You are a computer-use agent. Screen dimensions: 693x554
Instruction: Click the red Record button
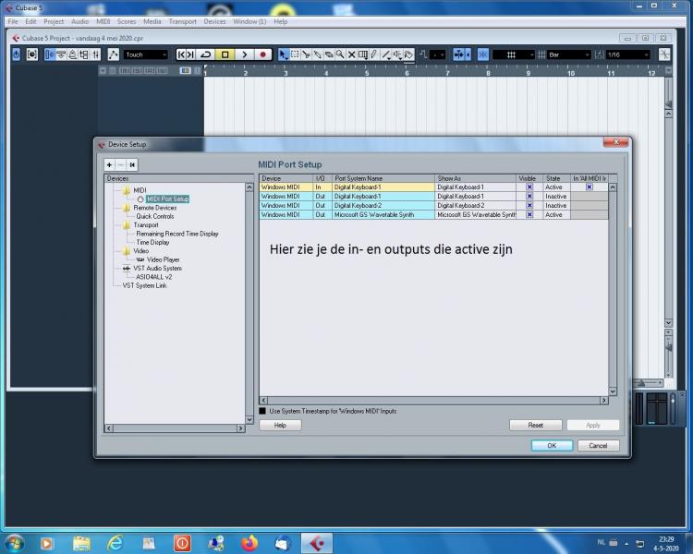click(263, 54)
